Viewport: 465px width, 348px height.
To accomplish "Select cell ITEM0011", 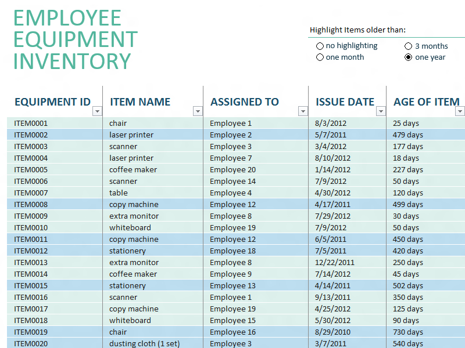I will click(x=55, y=239).
